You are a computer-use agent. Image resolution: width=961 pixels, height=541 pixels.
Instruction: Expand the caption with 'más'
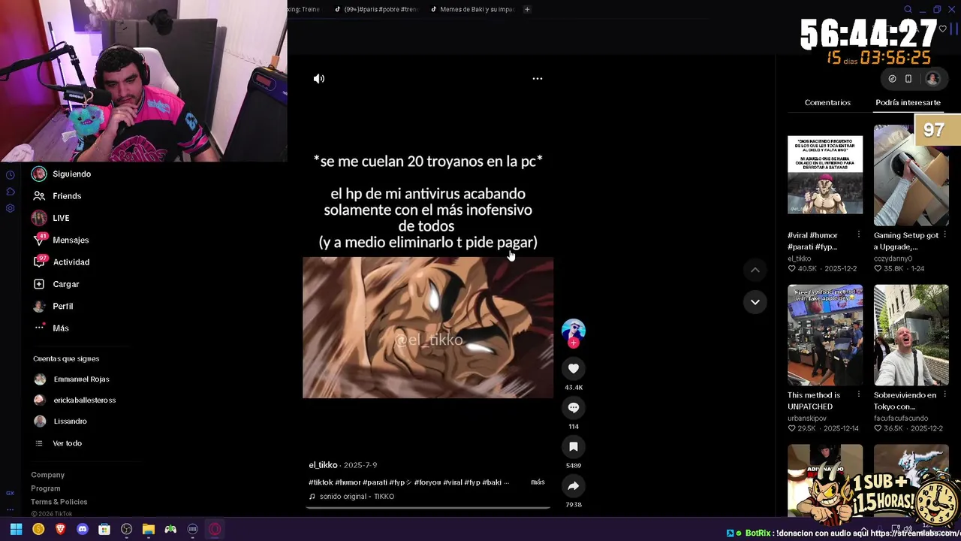[x=538, y=482]
